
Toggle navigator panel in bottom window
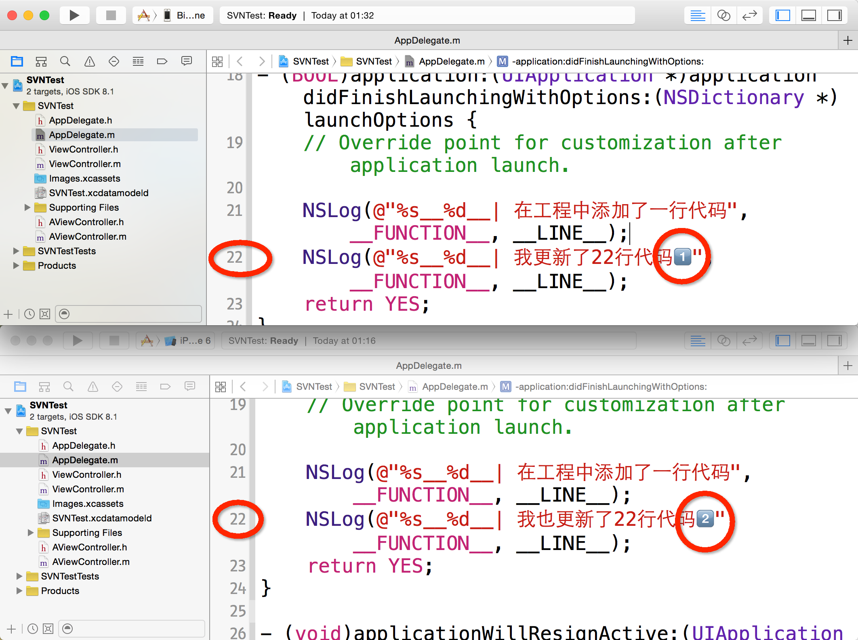point(782,341)
